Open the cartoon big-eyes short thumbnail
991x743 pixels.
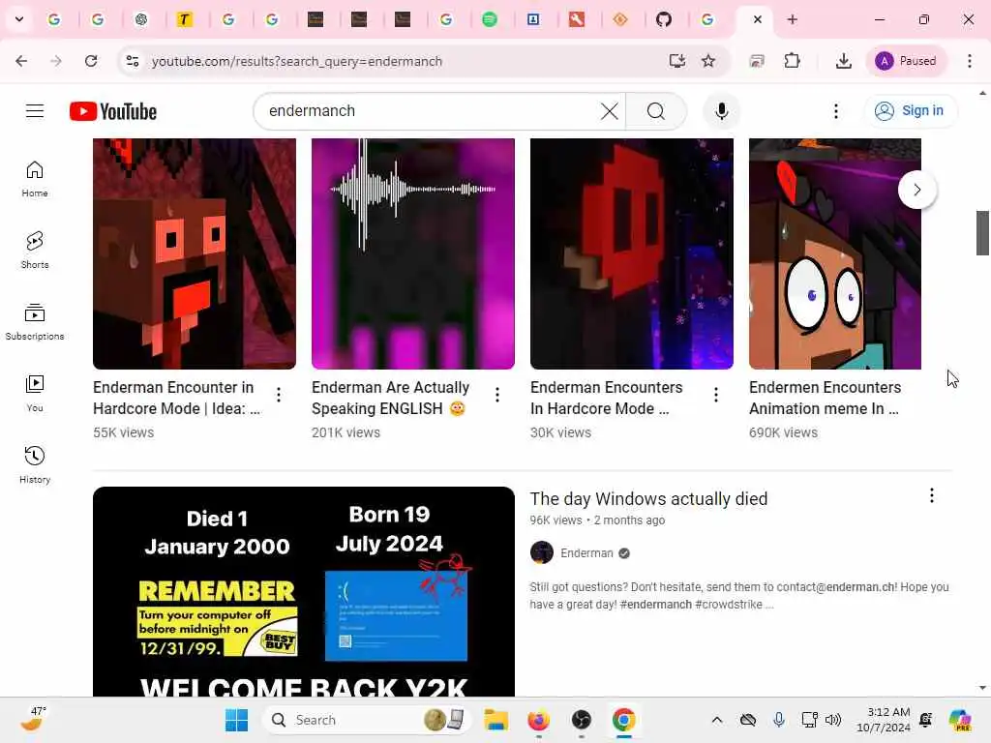[835, 253]
